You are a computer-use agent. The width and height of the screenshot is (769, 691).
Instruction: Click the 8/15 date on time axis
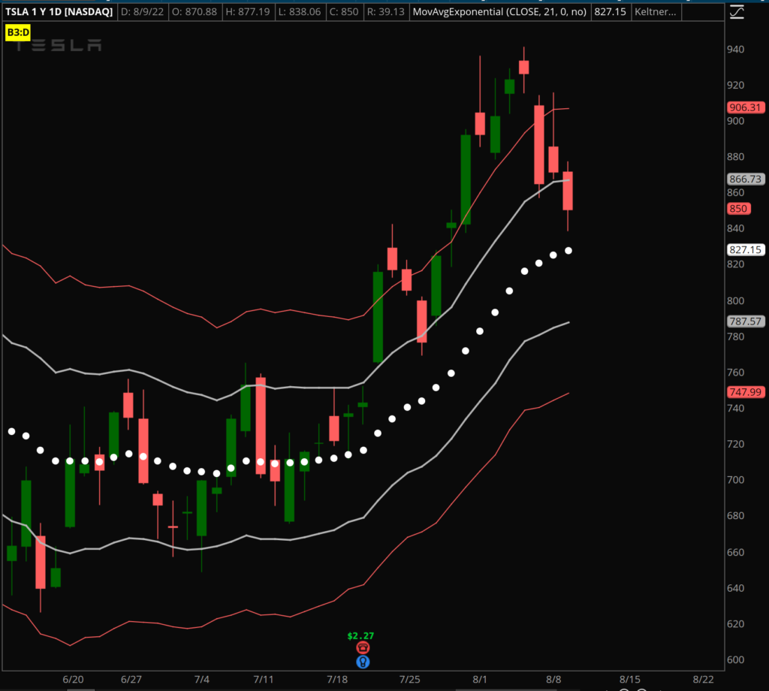[x=630, y=680]
